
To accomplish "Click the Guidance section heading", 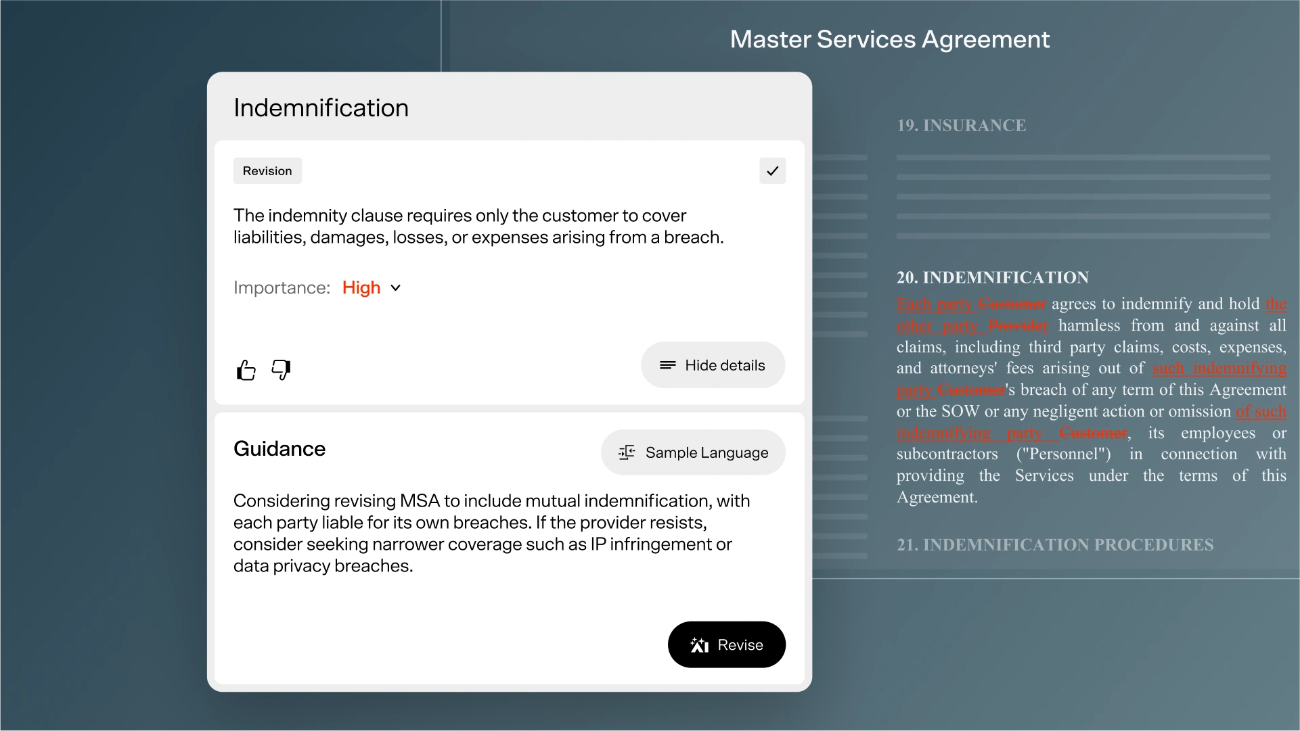I will pos(279,449).
